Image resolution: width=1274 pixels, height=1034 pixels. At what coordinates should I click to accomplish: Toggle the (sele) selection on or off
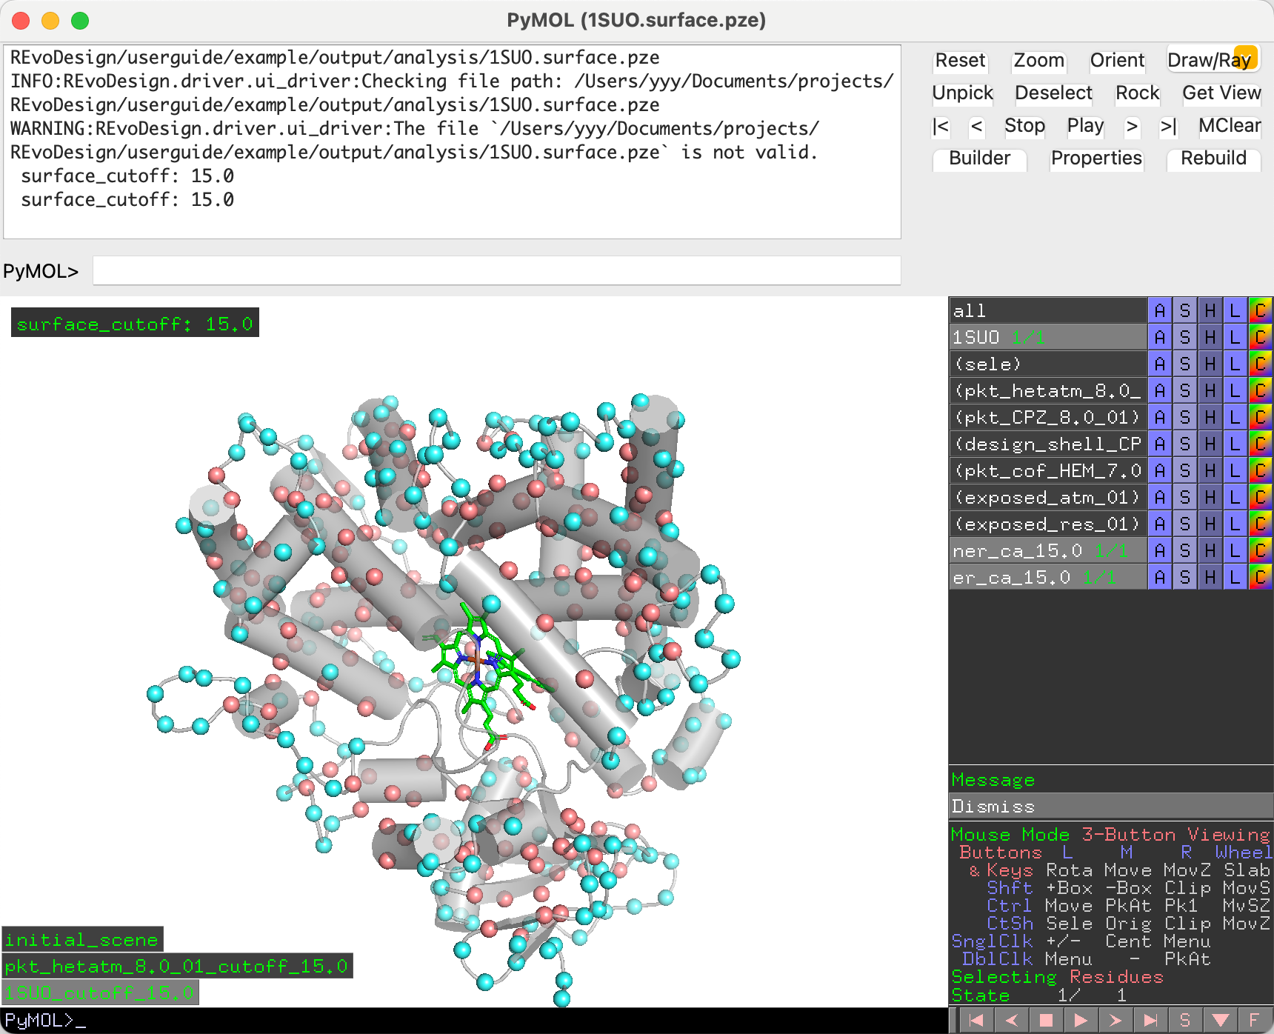(x=1047, y=364)
